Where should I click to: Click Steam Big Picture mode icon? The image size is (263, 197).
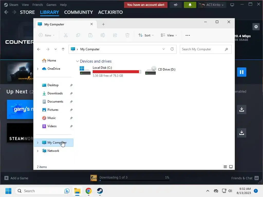[232, 5]
